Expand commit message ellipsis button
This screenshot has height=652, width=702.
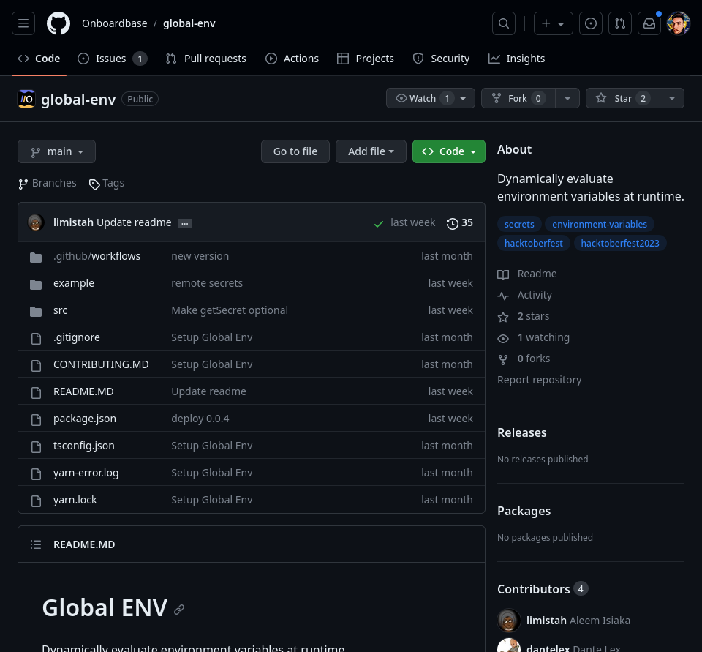185,223
